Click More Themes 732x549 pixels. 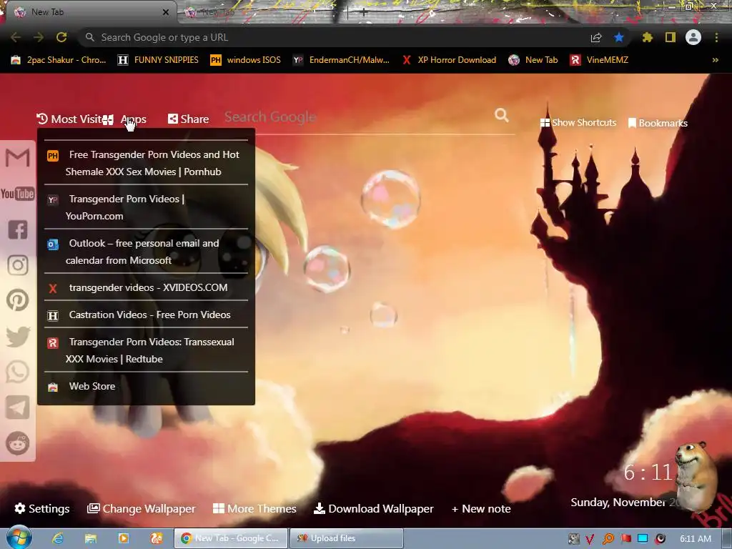(254, 508)
